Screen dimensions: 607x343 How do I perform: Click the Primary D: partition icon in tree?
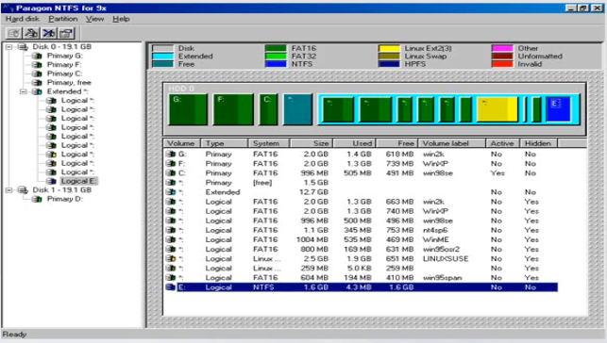tap(37, 199)
